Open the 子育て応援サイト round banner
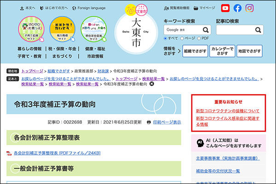This screenshot has width=276, height=184. pos(31,29)
